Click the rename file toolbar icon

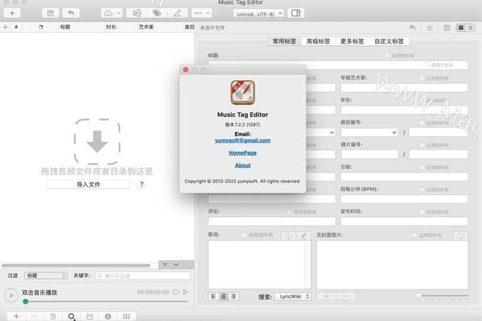pyautogui.click(x=137, y=14)
